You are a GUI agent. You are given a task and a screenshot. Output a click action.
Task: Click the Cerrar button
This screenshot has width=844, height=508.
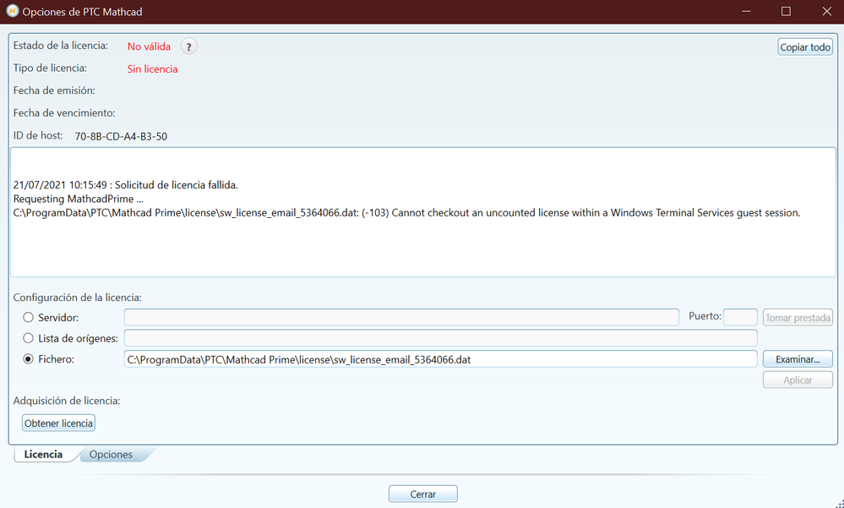[422, 494]
